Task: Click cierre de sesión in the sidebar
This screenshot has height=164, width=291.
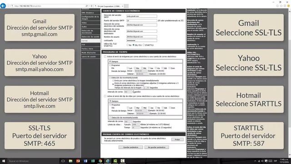Action: click(90, 56)
